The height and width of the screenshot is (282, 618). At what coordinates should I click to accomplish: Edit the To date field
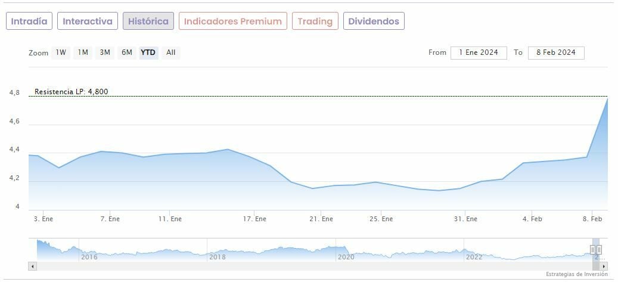[556, 52]
